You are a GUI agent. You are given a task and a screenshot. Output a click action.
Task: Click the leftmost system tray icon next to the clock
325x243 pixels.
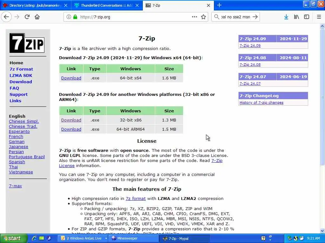[289, 239]
